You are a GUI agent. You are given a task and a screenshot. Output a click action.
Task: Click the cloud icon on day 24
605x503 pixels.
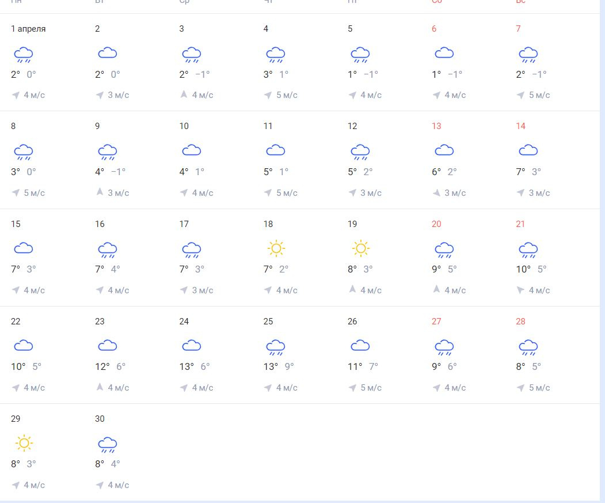point(192,346)
